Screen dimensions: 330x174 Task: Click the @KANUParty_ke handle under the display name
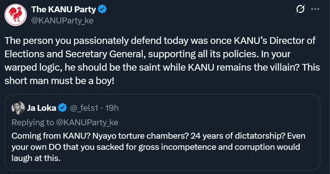pyautogui.click(x=62, y=20)
